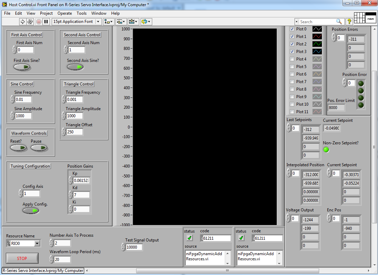Viewport: 378px width, 275px height.
Task: Click the Run arrow in toolbar
Action: coord(23,22)
